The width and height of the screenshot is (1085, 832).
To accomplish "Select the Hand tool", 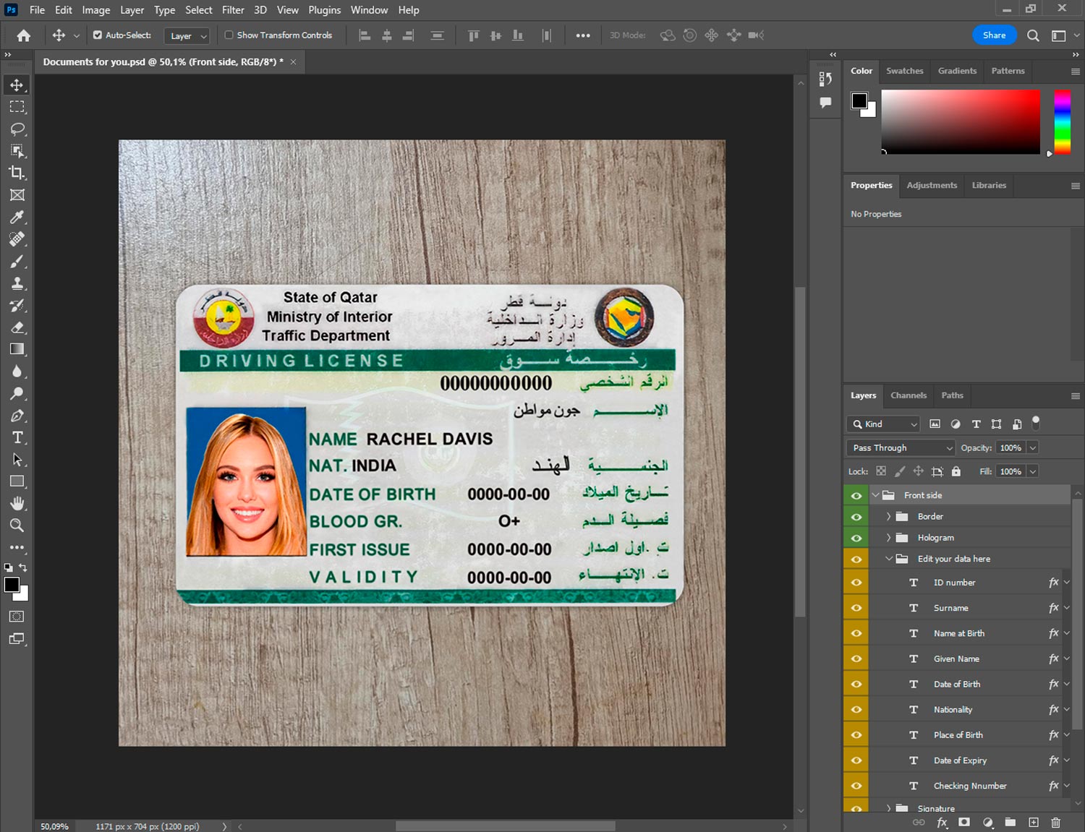I will pyautogui.click(x=17, y=503).
